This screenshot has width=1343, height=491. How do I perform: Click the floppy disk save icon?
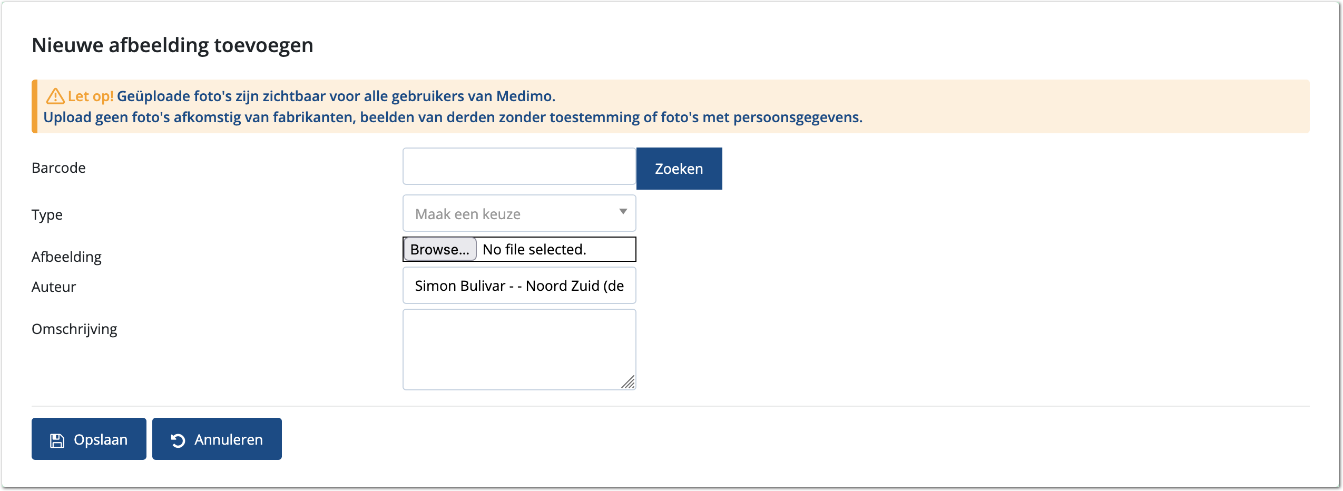57,440
